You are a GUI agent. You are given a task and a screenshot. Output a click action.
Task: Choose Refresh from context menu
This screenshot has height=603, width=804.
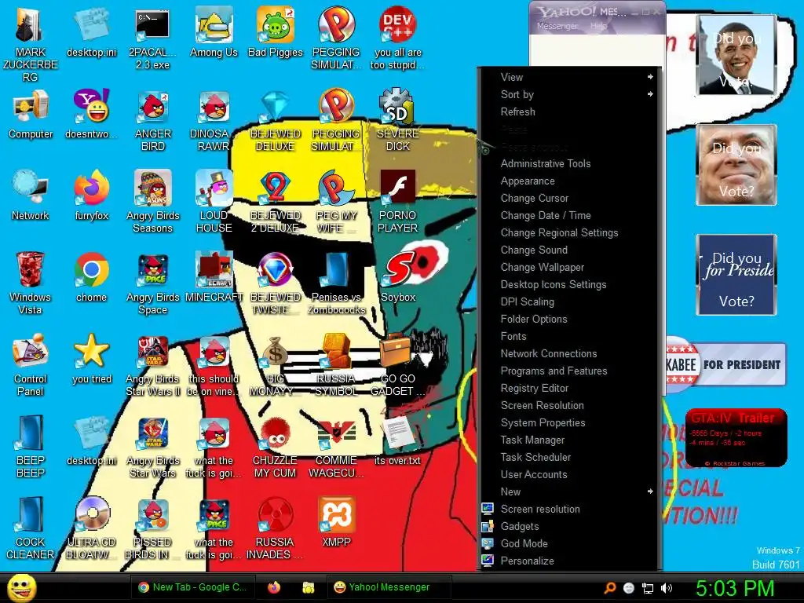[569, 111]
